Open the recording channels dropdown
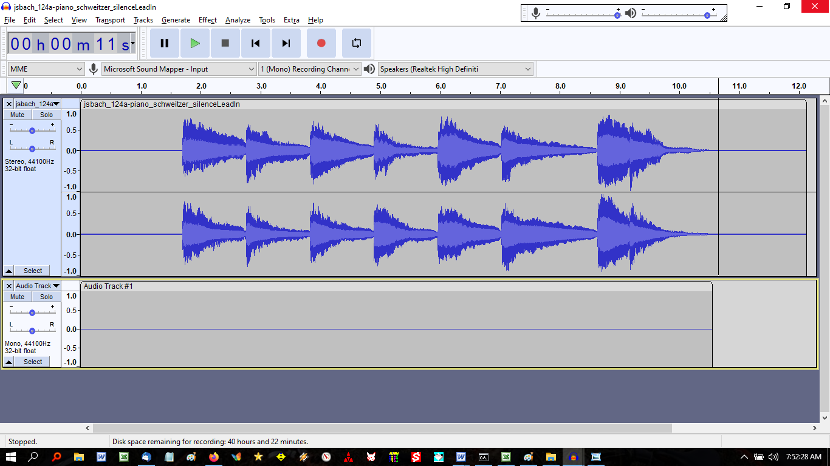Image resolution: width=830 pixels, height=466 pixels. [310, 69]
